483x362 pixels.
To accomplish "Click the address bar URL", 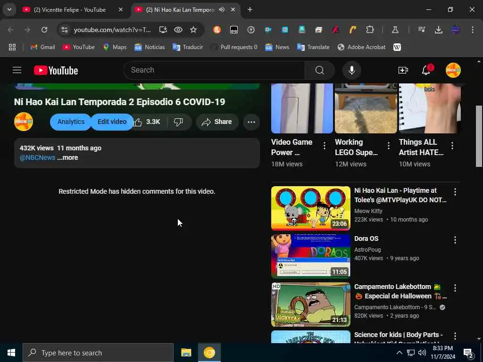I will pos(112,30).
